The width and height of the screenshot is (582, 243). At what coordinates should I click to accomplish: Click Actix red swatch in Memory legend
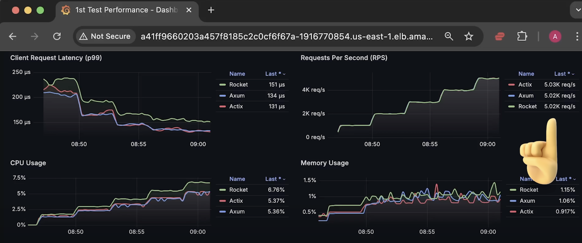coord(513,212)
